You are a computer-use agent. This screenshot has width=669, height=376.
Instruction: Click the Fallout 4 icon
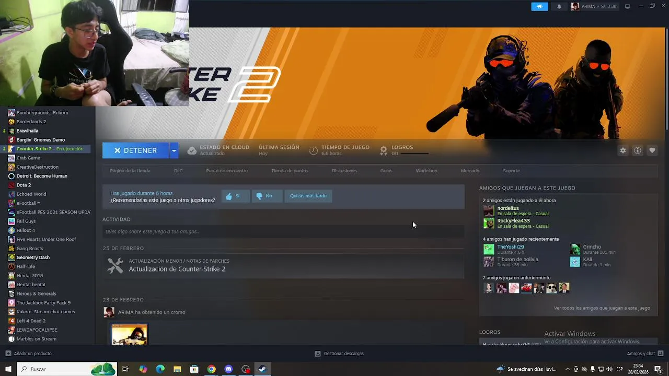tap(11, 230)
